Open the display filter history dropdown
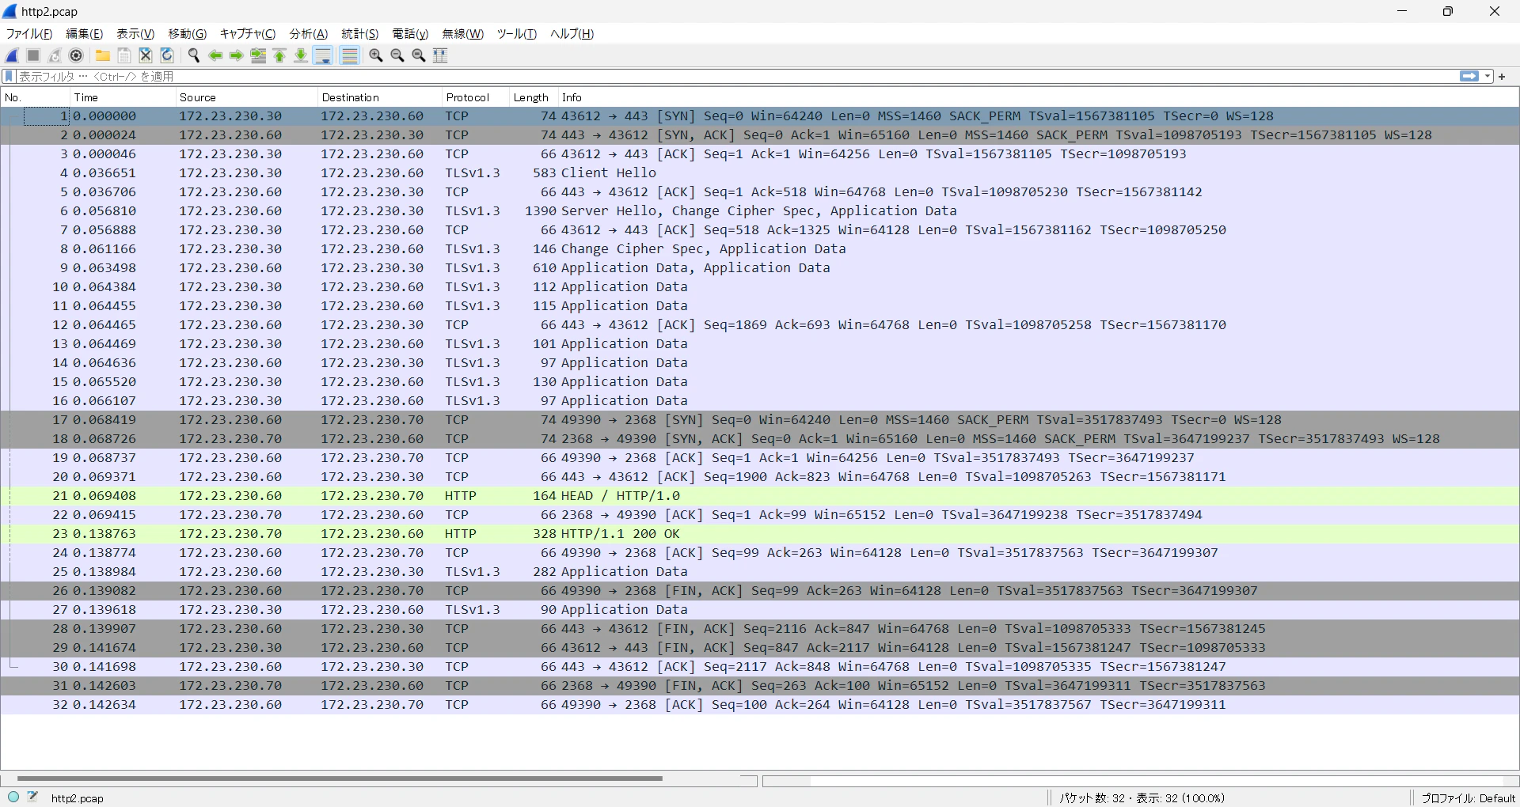This screenshot has height=807, width=1520. 1488,77
